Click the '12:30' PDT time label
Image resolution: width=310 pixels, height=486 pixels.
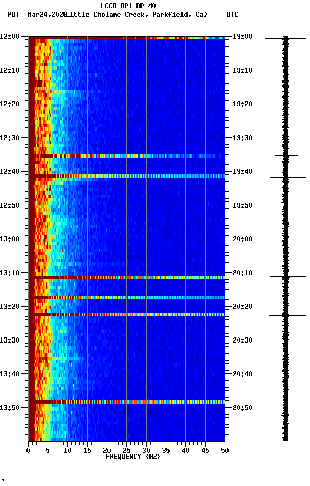(10, 138)
